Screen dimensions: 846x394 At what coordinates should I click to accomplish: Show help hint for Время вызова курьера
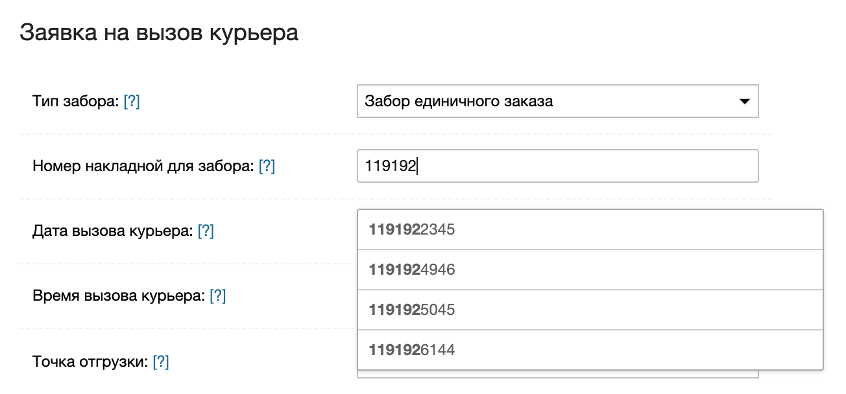coord(217,296)
